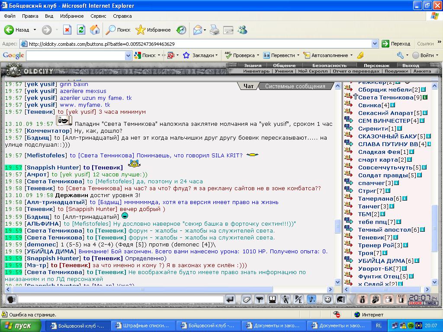Open info icon next to Теневик[7]

pyautogui.click(x=395, y=237)
